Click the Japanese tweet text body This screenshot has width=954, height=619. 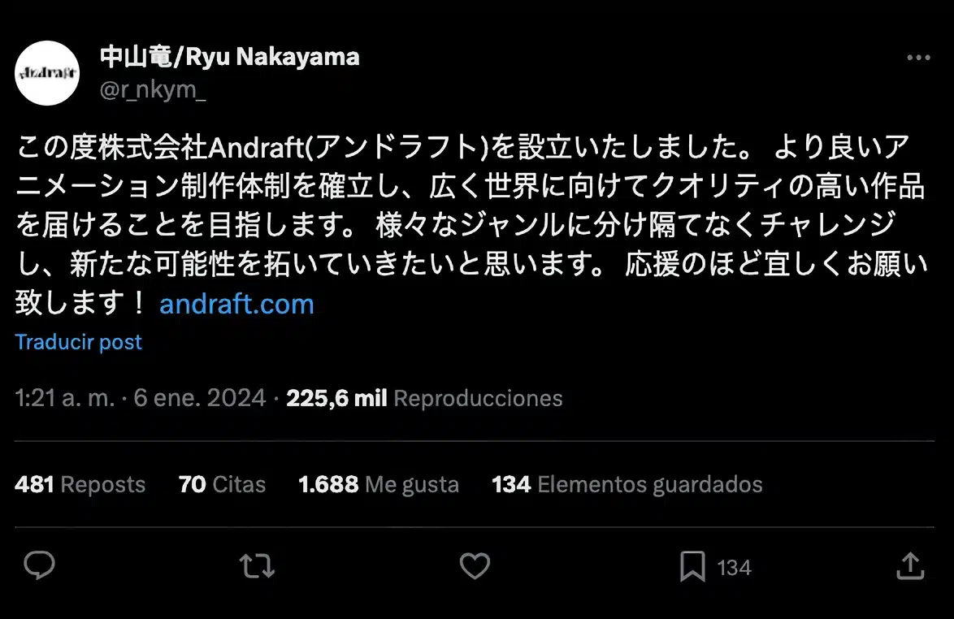471,225
